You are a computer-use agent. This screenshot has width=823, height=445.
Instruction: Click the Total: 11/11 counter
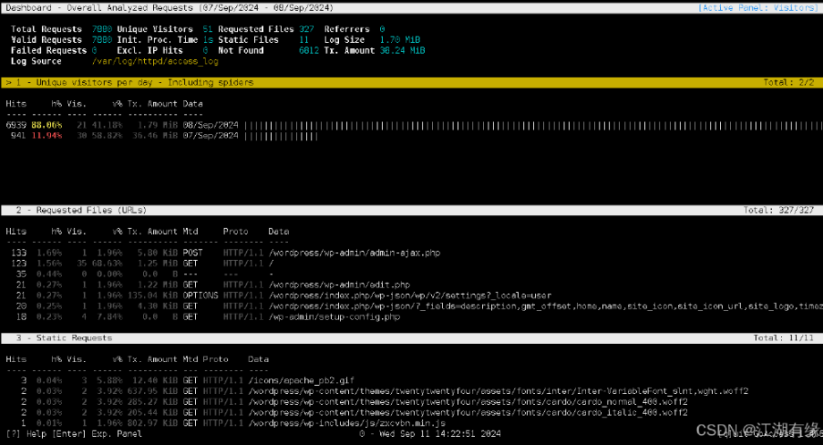784,338
